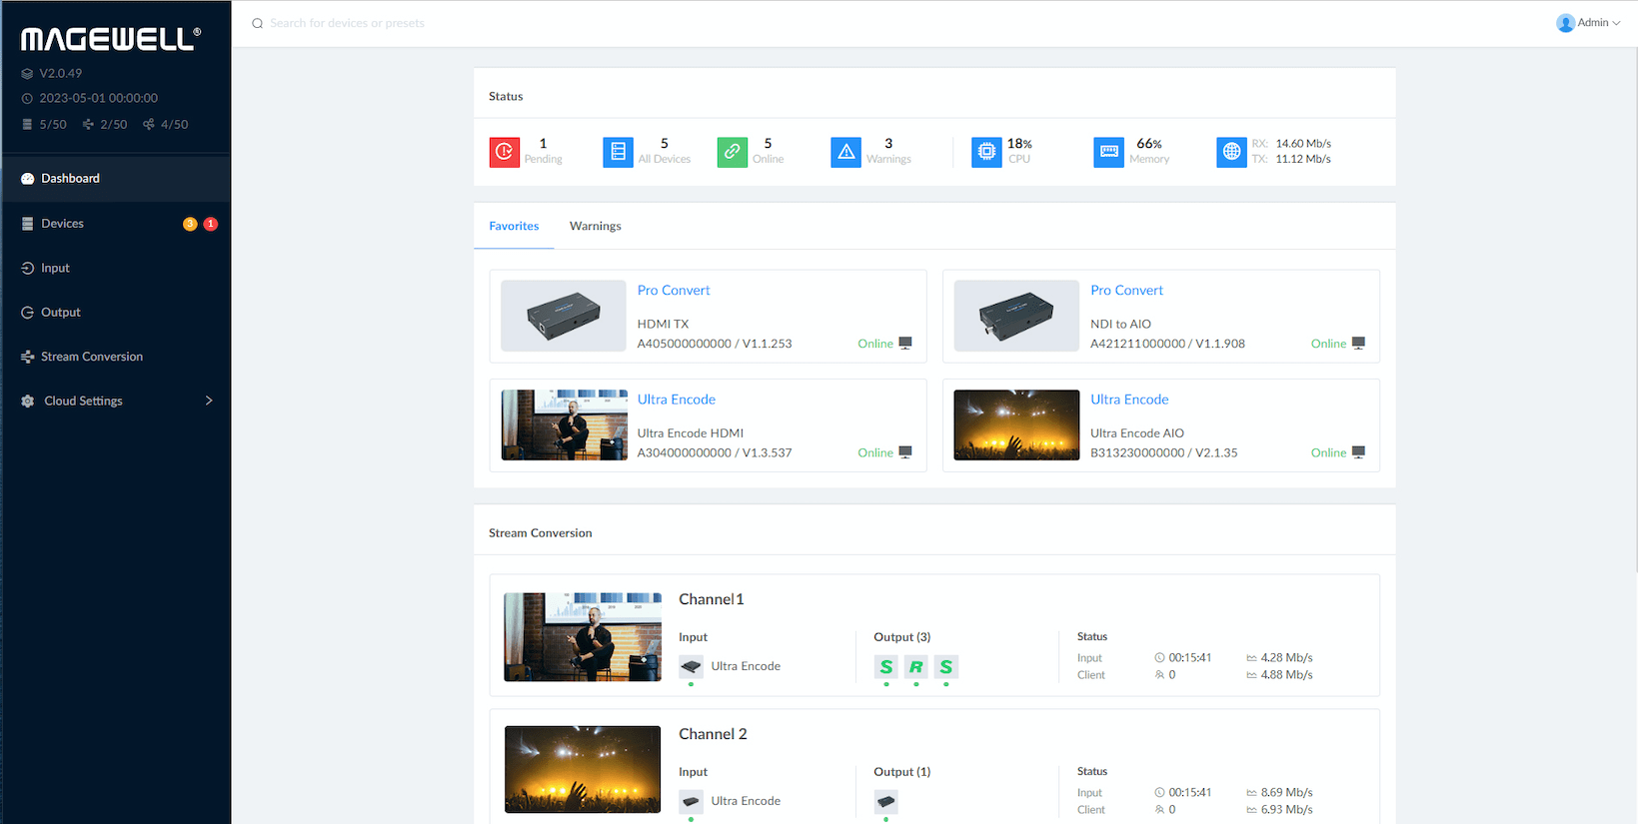The height and width of the screenshot is (824, 1638).
Task: Click the 66% Memory value
Action: [1149, 144]
